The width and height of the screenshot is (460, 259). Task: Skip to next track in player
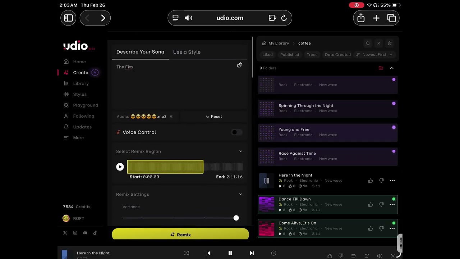252,253
